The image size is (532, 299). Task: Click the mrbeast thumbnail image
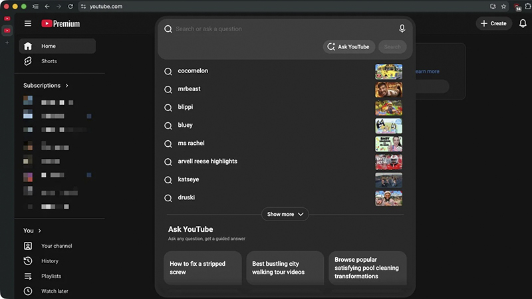tap(388, 90)
